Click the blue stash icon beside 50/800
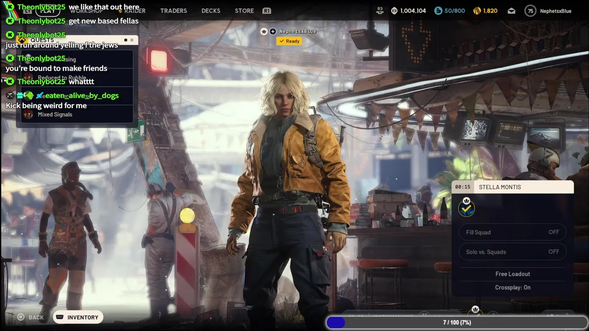589x331 pixels. [439, 11]
